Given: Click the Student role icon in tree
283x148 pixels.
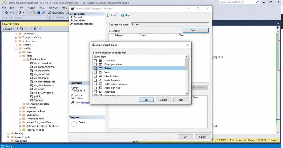Looking at the screenshot, I should coord(32,100).
